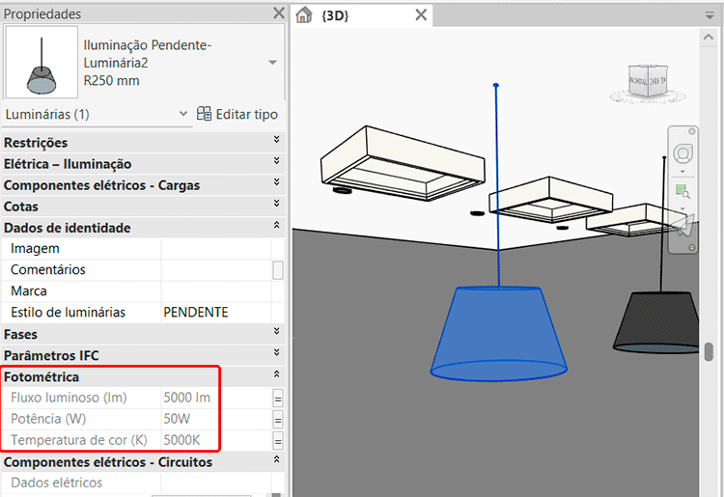Viewport: 724px width, 497px height.
Task: Click the Editar tipo button
Action: [237, 114]
